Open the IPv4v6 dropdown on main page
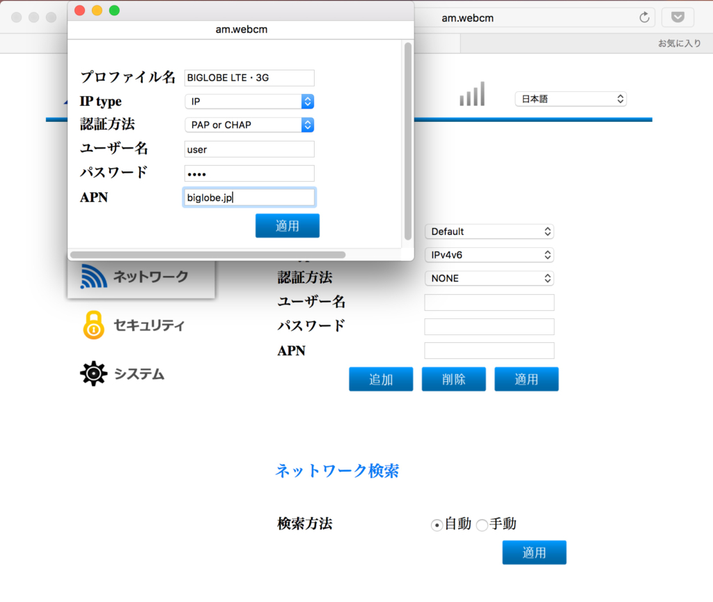Viewport: 713px width, 602px height. 489,255
